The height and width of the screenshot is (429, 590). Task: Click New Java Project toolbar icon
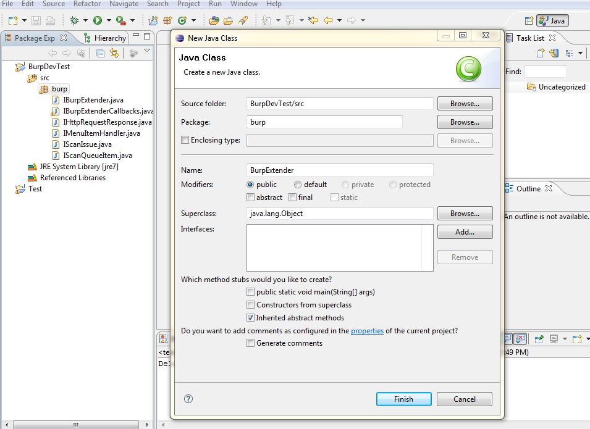[x=153, y=20]
